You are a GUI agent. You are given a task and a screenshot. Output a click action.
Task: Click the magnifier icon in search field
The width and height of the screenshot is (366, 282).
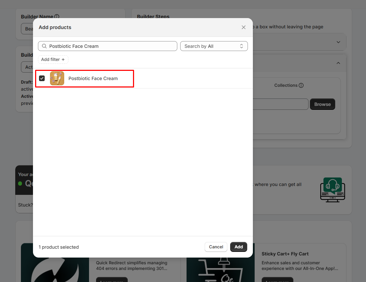click(x=44, y=46)
